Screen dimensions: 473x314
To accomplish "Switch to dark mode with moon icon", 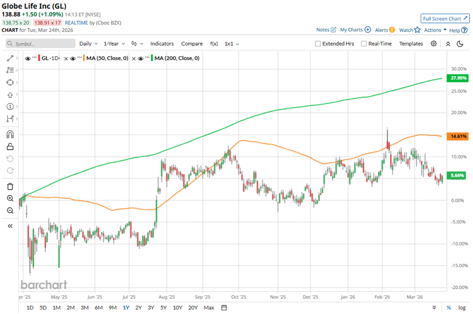I will (x=459, y=44).
